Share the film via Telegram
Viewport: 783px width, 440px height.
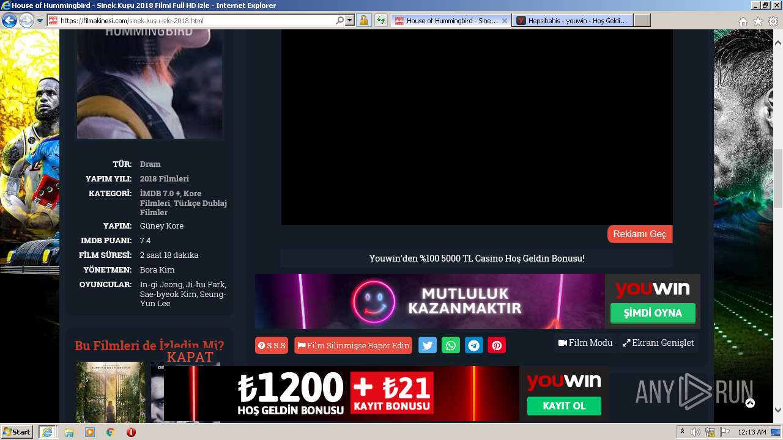pos(474,345)
